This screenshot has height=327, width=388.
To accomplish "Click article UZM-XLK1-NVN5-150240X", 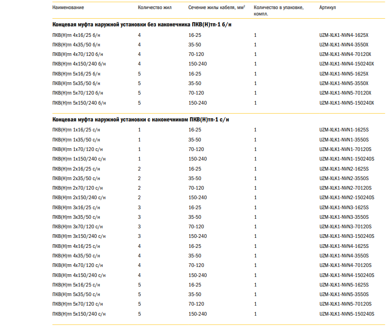I will (x=347, y=103).
